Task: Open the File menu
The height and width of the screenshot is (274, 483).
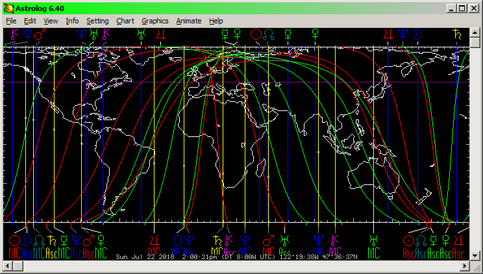Action: (x=11, y=21)
